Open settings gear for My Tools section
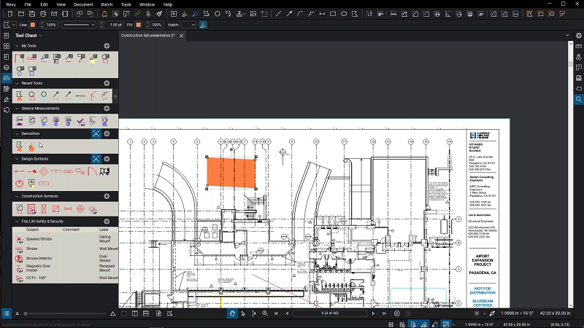The height and width of the screenshot is (328, 584). coord(107,46)
